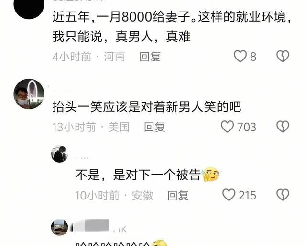Dislike the Anhui reply with broken heart
This screenshot has height=246, width=306.
coord(283,195)
